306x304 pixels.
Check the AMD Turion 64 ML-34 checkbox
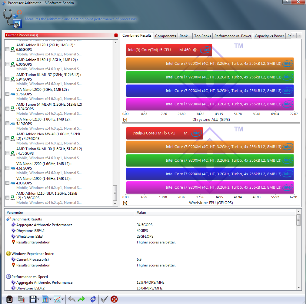point(7,109)
